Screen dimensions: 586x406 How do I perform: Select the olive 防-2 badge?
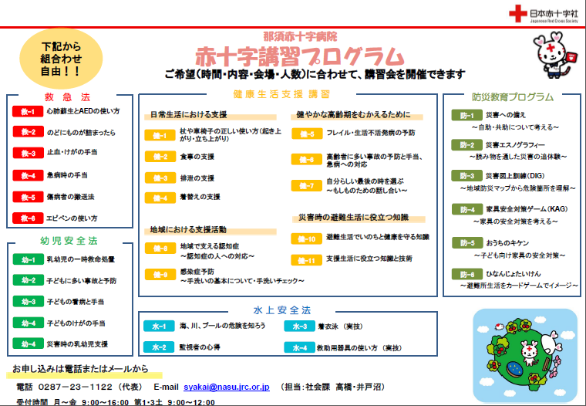[466, 145]
